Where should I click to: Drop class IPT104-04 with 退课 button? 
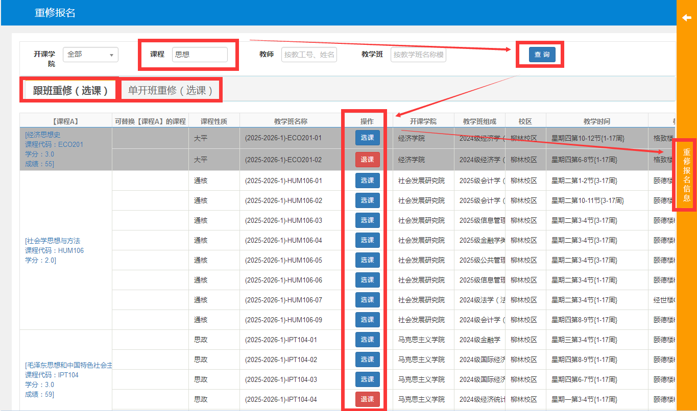(x=367, y=399)
